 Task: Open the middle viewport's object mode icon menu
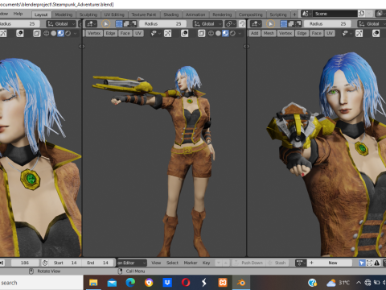(91, 24)
